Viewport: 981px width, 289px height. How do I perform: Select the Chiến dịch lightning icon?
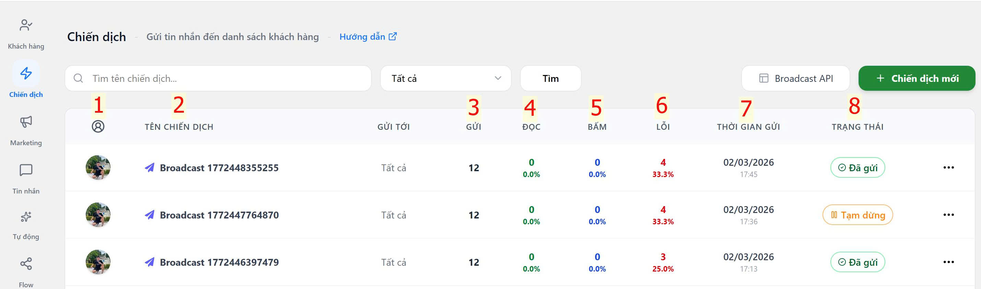click(26, 73)
